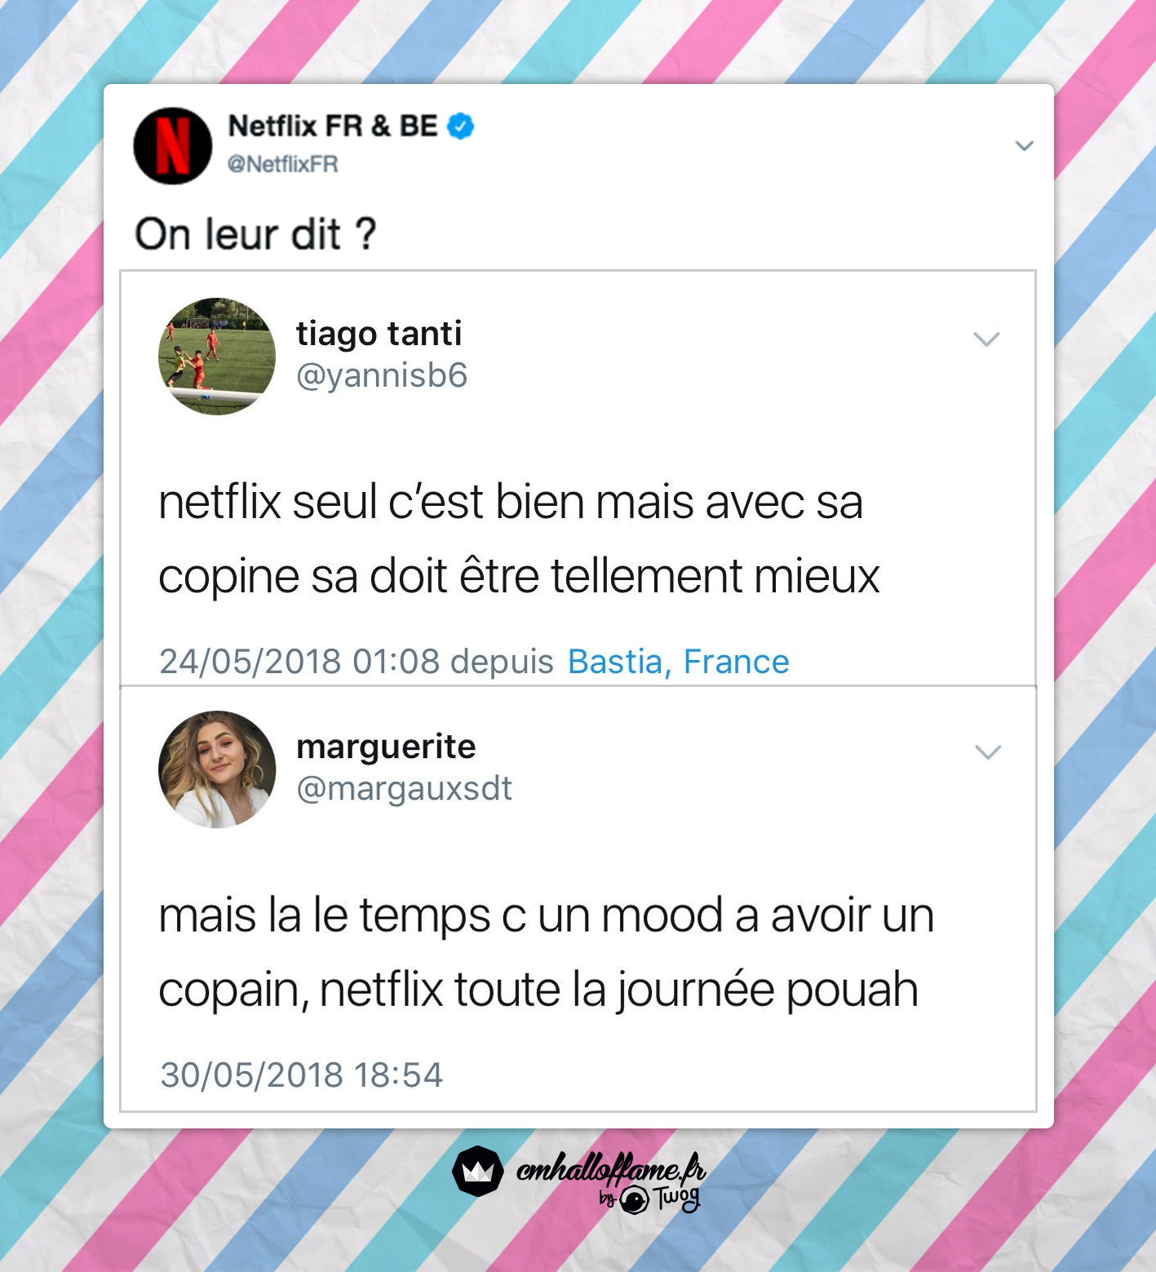Click the Netflix logo profile picture
Viewport: 1156px width, 1272px height.
(173, 146)
